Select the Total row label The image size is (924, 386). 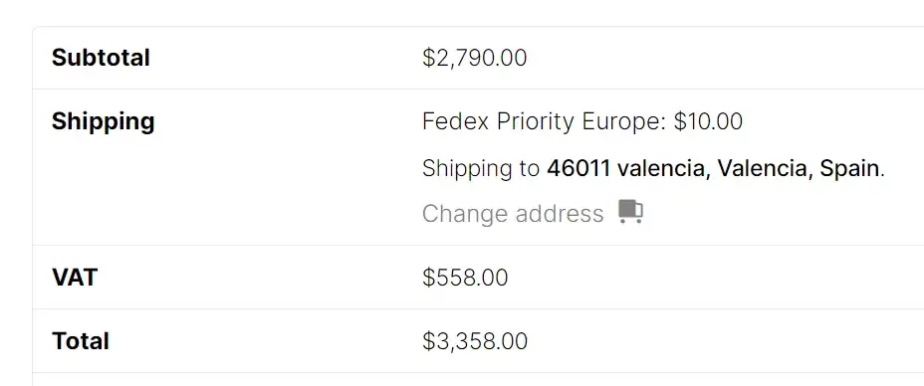[x=80, y=341]
